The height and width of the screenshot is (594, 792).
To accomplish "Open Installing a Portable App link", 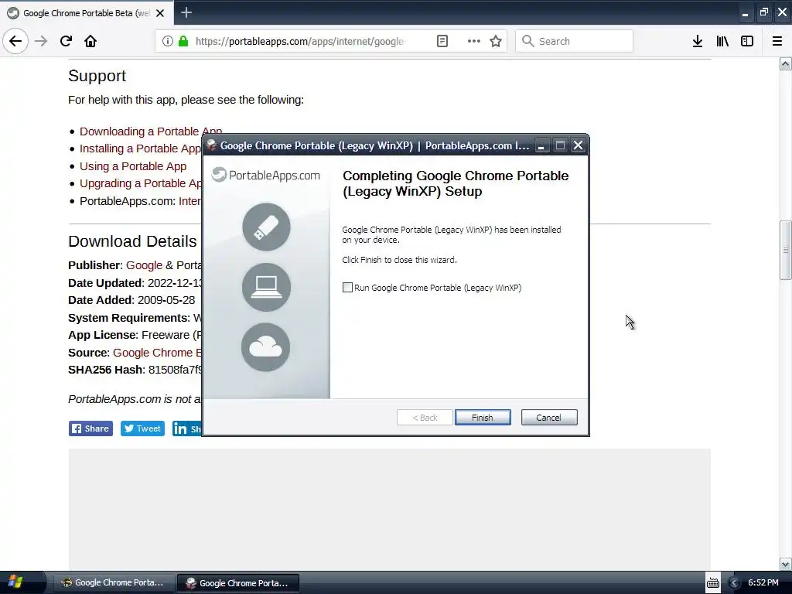I will click(141, 148).
